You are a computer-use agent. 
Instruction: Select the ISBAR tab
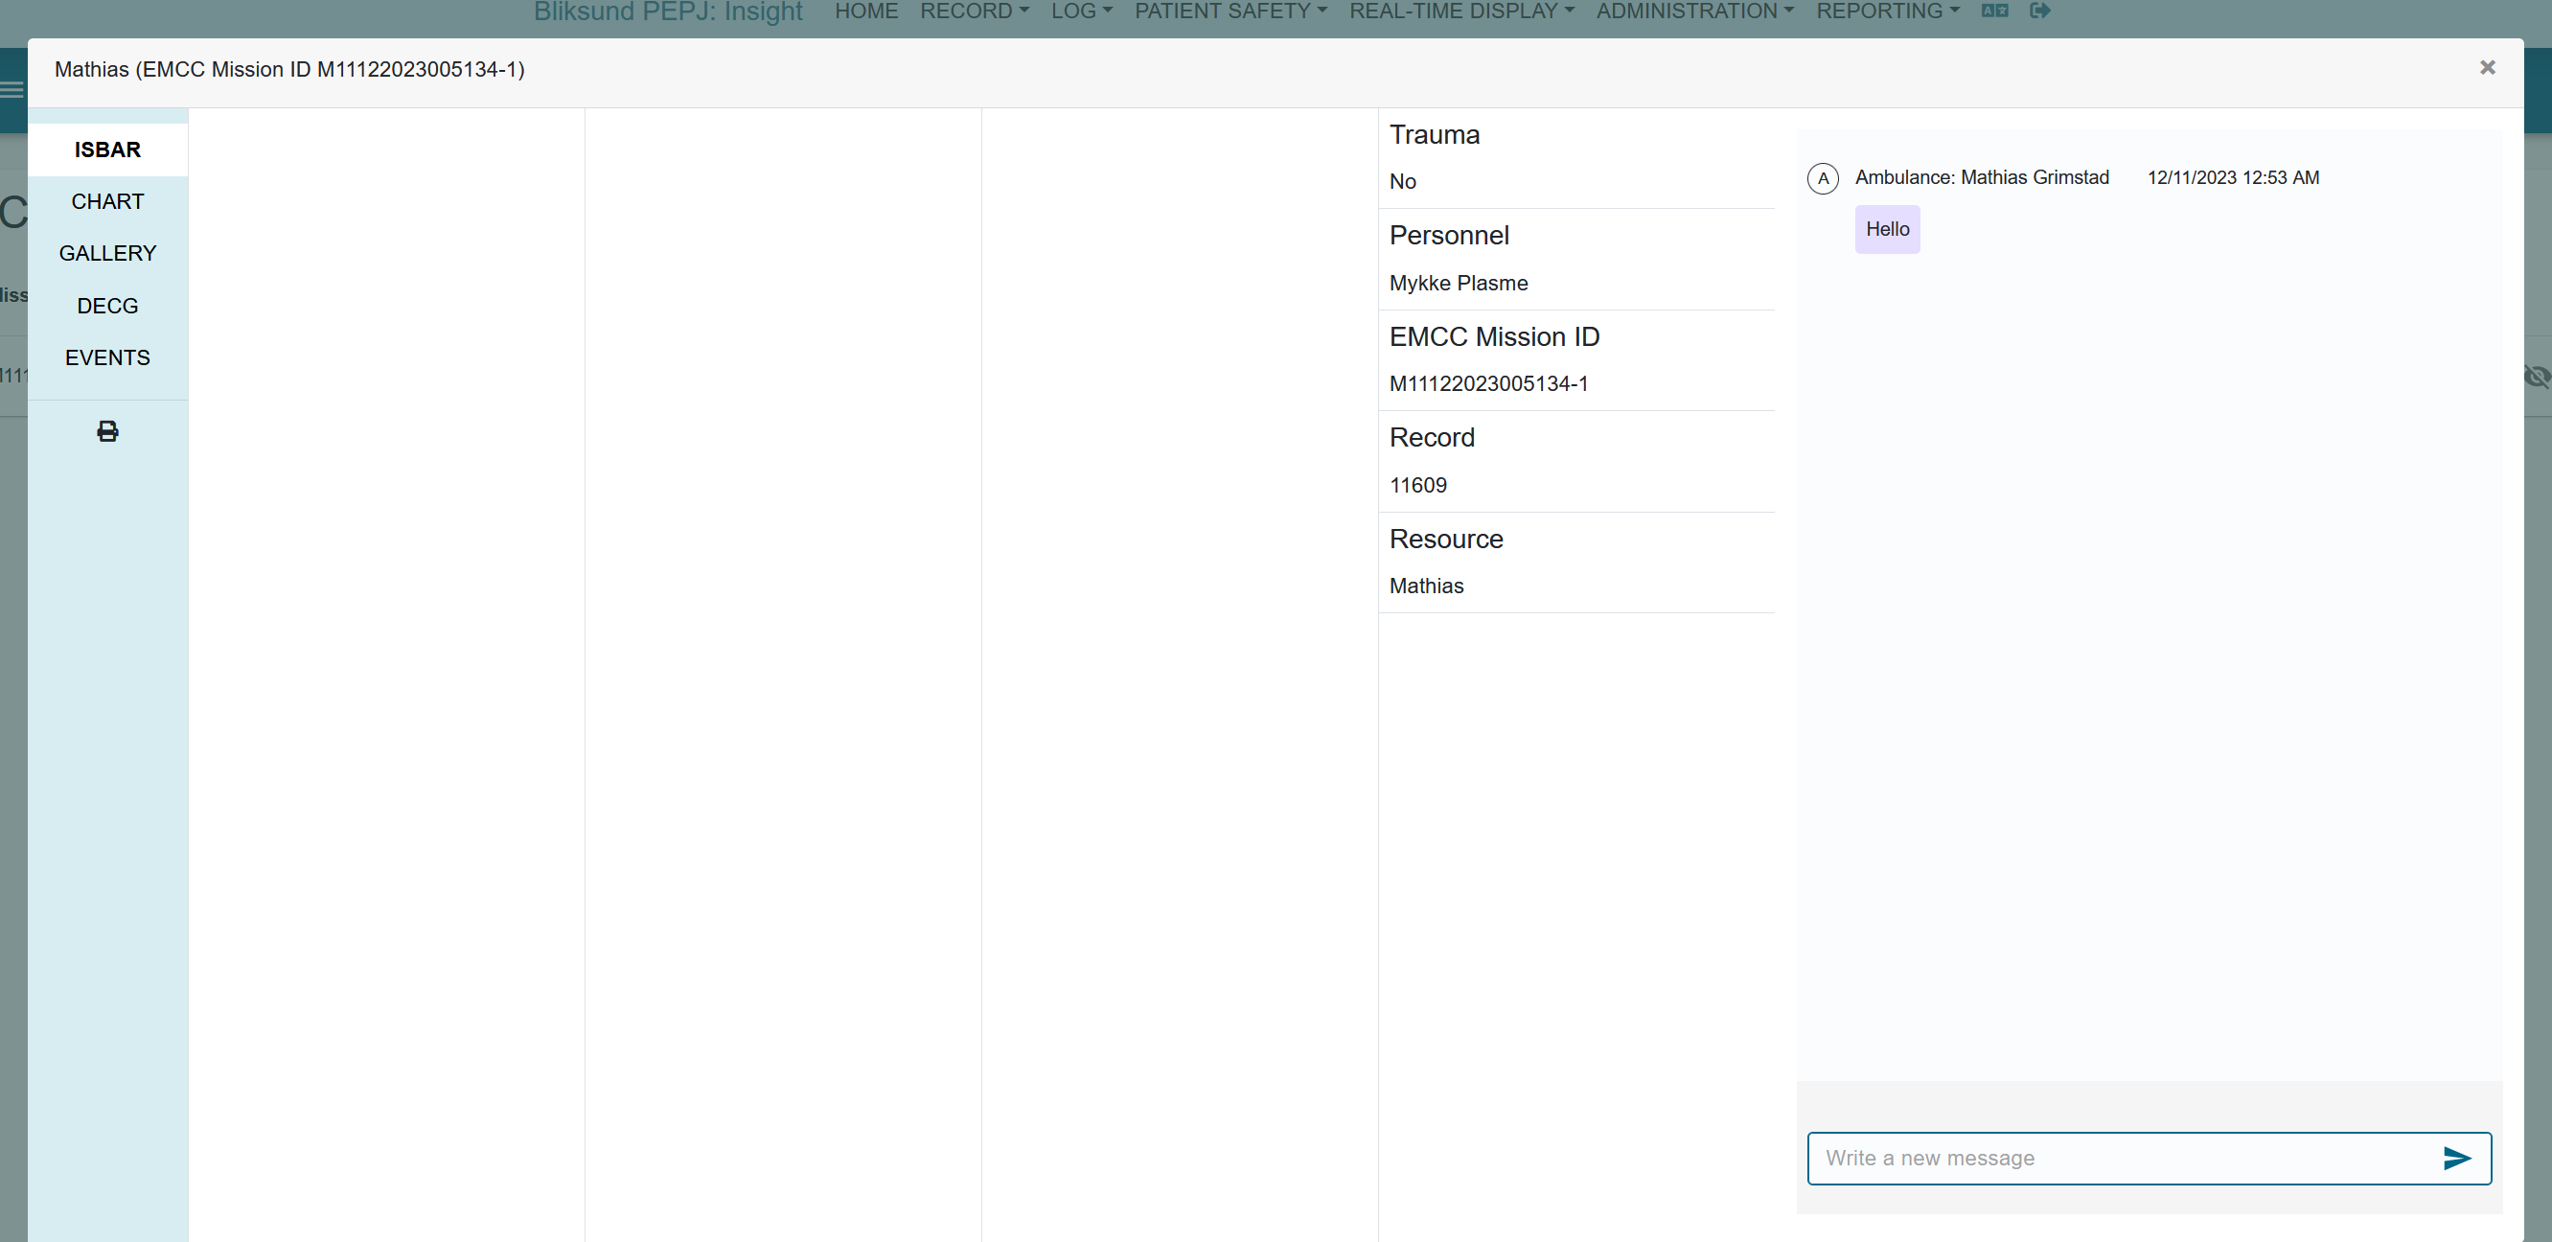[x=107, y=149]
